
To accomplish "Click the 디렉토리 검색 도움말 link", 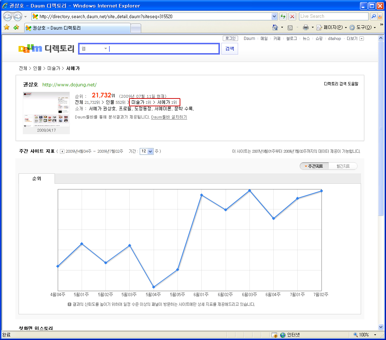I will coord(341,84).
